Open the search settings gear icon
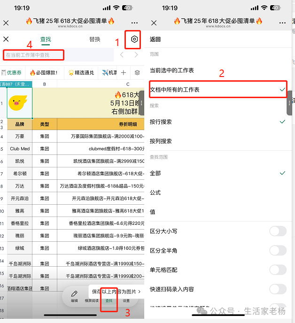Viewport: 295px width, 323px height. (134, 39)
